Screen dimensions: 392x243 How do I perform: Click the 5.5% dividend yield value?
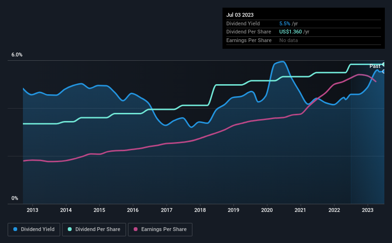285,23
